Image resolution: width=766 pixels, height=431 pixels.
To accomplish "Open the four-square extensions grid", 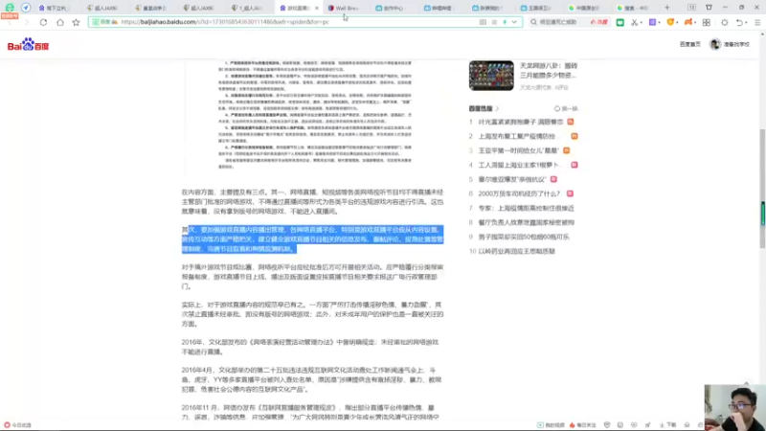I will tap(707, 22).
